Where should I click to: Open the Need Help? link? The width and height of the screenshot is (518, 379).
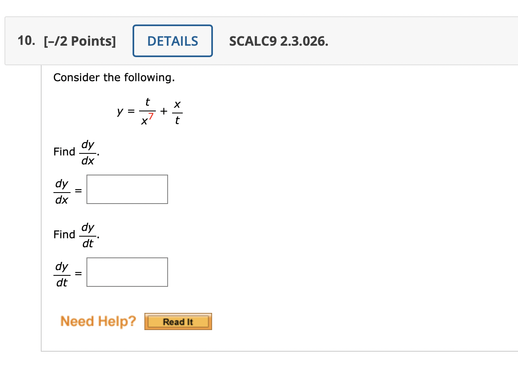click(x=98, y=321)
